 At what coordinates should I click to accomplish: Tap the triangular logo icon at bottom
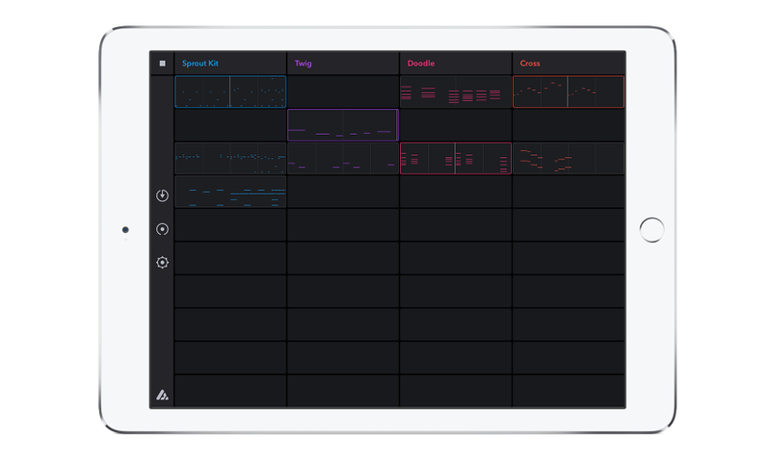pyautogui.click(x=162, y=395)
